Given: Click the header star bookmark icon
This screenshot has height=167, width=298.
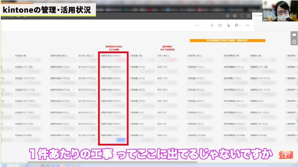Looking at the screenshot, I should point(25,16).
